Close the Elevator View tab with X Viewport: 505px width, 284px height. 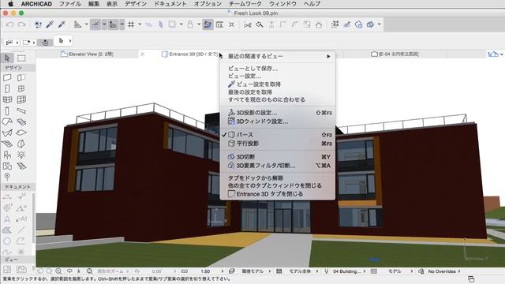(142, 54)
